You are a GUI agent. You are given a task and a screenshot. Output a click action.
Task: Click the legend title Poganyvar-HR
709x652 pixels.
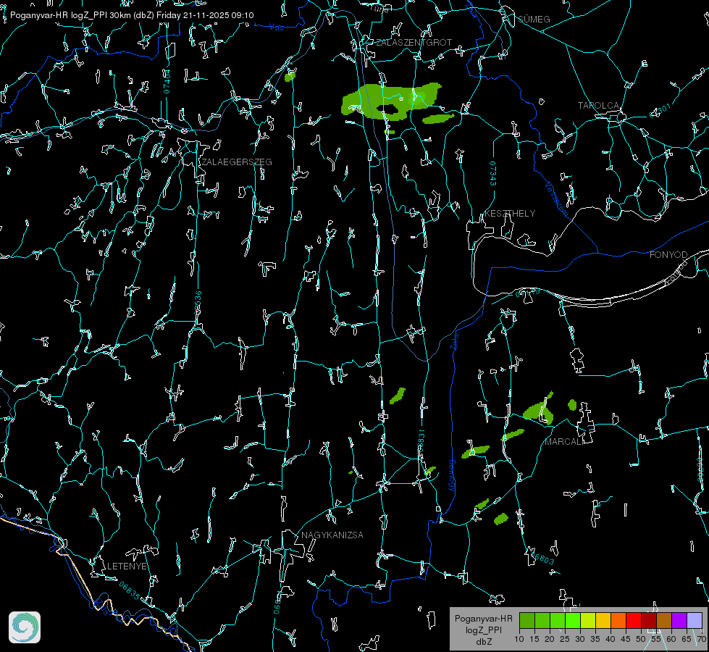click(483, 619)
